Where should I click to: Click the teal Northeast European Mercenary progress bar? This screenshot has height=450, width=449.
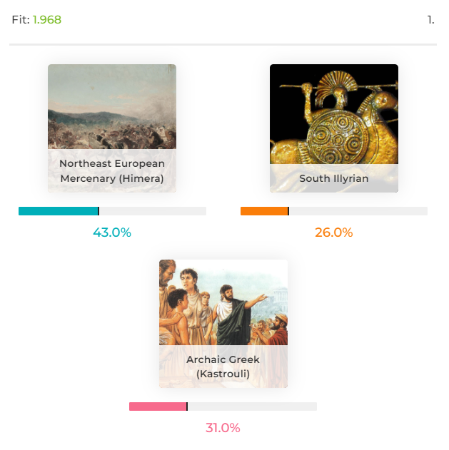[112, 211]
